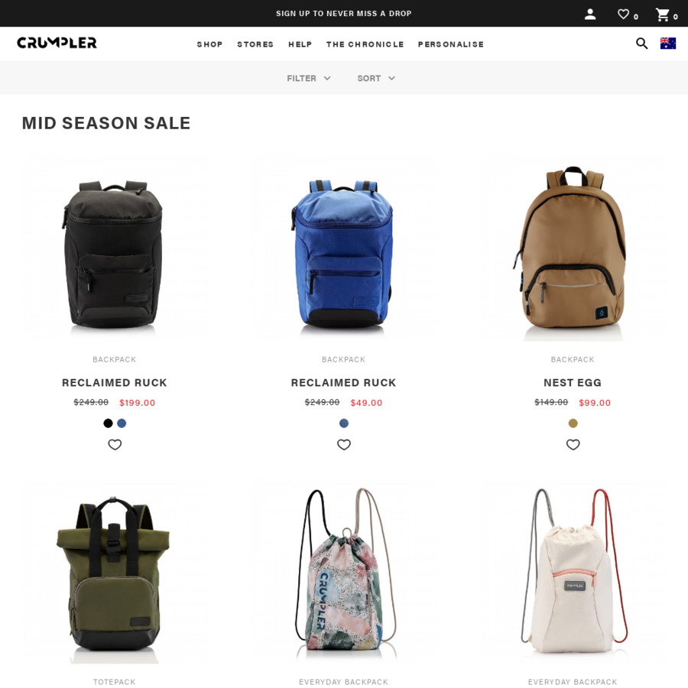
Task: Select tan color swatch for Nest Egg
Action: click(x=573, y=423)
